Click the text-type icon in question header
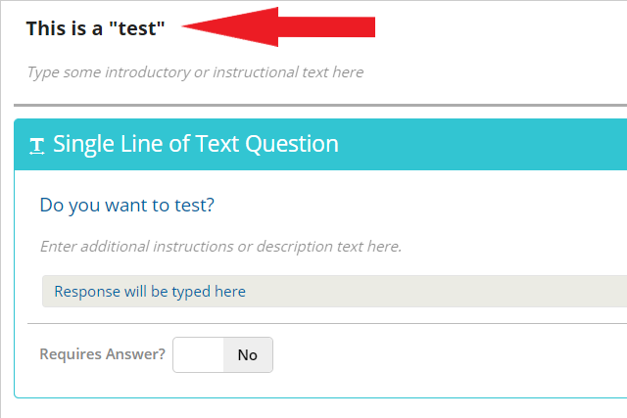 click(37, 146)
